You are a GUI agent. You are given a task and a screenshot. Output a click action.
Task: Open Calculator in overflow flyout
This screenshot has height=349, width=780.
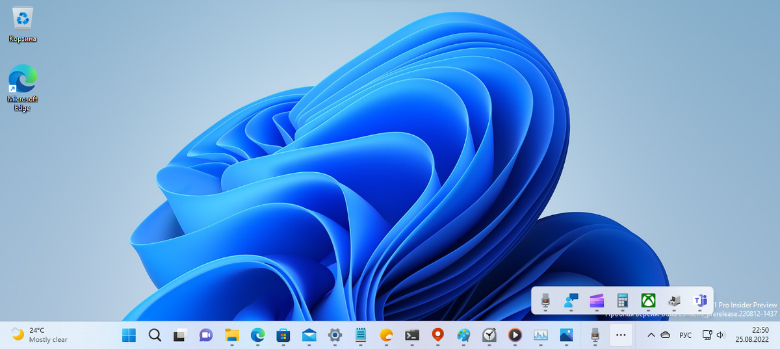pos(623,300)
